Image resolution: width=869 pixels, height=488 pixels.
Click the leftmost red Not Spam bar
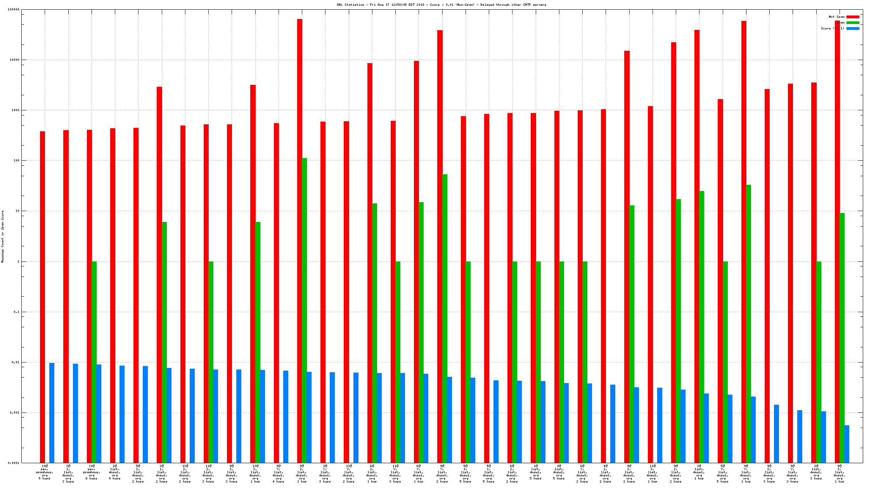pos(42,297)
